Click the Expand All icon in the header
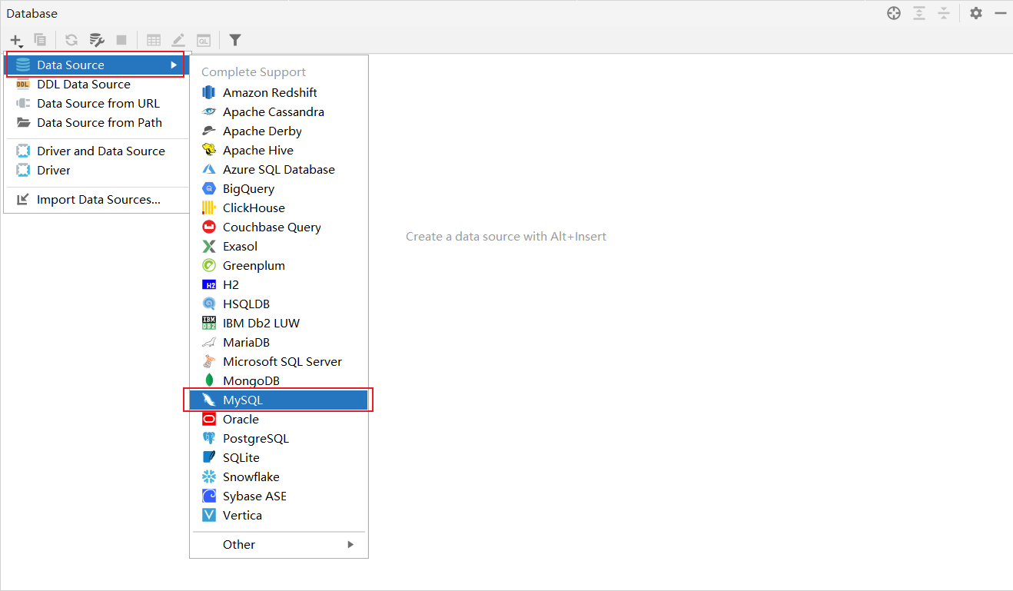Screen dimensions: 1013x591 tap(918, 13)
